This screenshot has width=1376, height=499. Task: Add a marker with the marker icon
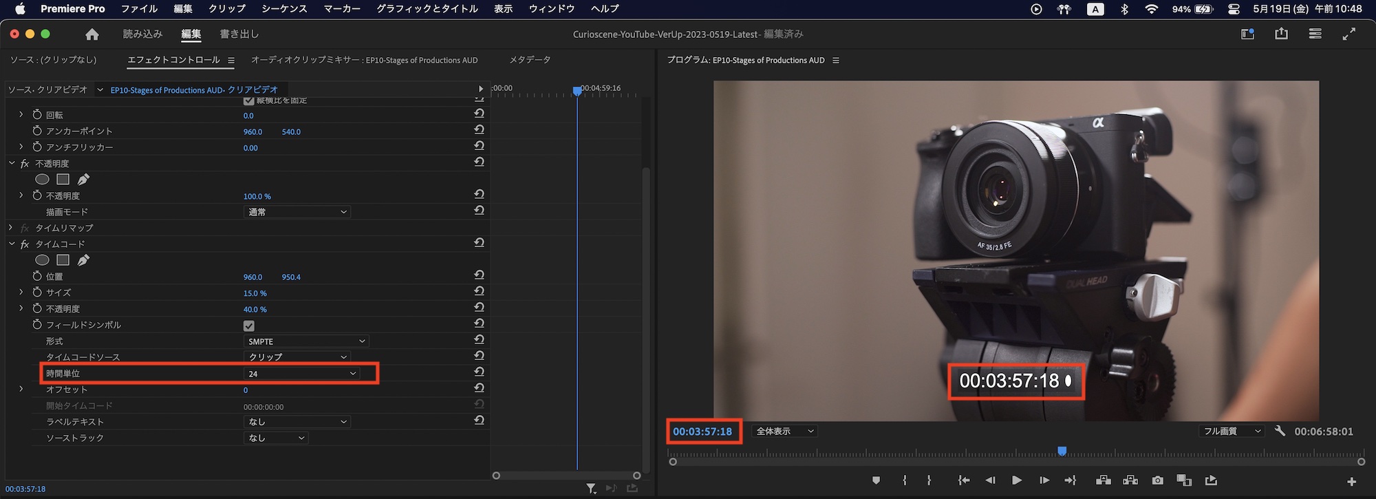(x=876, y=480)
